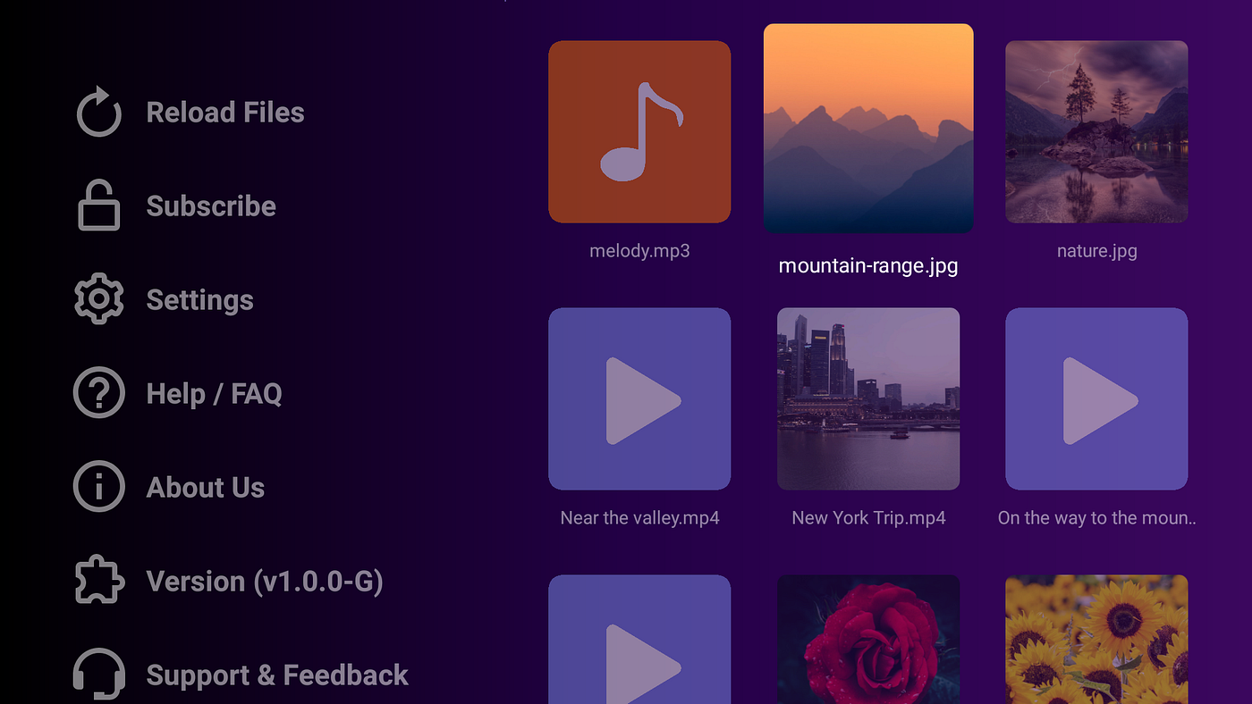
Task: Open the third-row video tile beside the rose
Action: [639, 639]
